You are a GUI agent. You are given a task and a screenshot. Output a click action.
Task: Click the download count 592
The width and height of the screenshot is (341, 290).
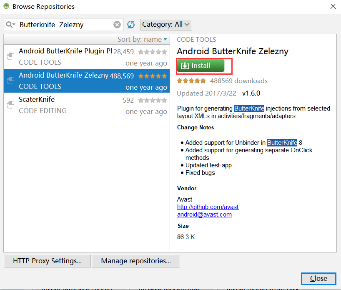(x=128, y=101)
